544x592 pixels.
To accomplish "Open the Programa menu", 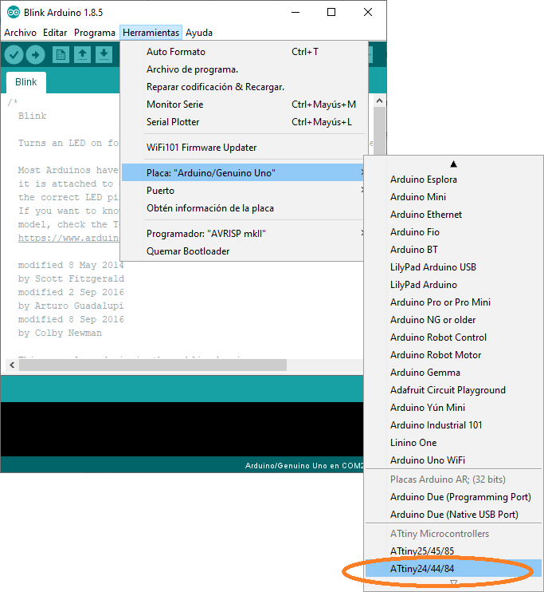I will 95,33.
